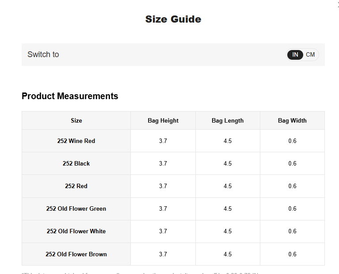Click the Bag Height column header
339x274 pixels.
click(x=163, y=121)
